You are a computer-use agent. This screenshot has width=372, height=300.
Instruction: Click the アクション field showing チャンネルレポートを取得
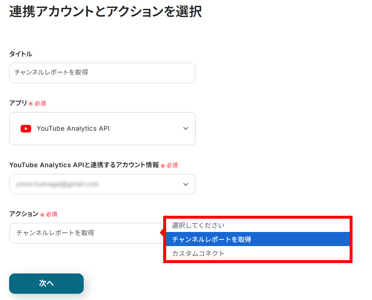(83, 233)
